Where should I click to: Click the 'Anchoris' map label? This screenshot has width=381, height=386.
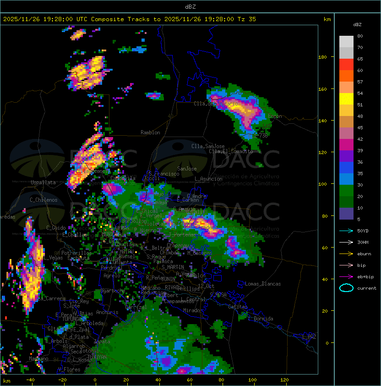tap(107, 312)
